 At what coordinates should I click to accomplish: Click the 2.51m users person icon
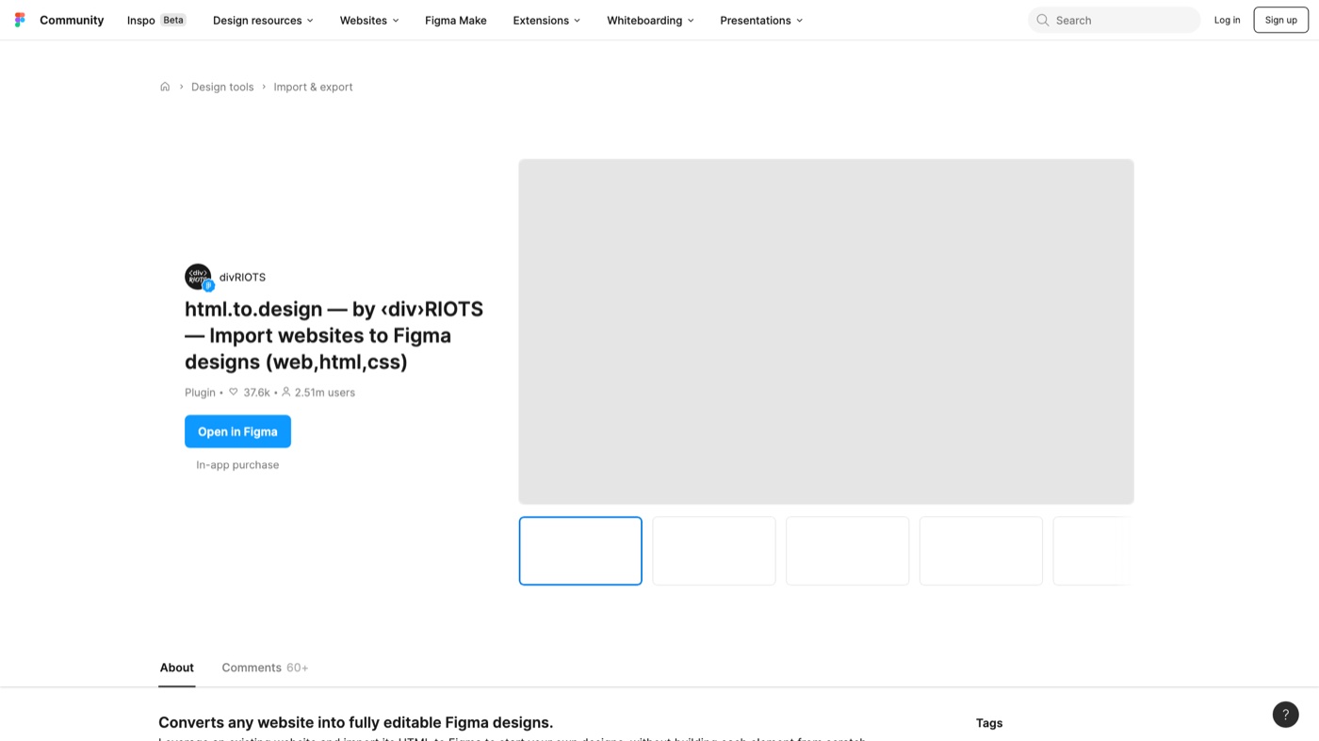[x=286, y=392]
